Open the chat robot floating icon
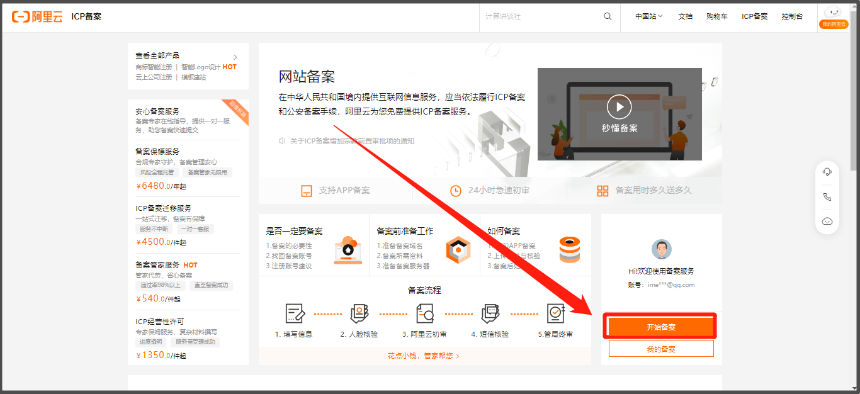This screenshot has width=860, height=394. coord(827,221)
